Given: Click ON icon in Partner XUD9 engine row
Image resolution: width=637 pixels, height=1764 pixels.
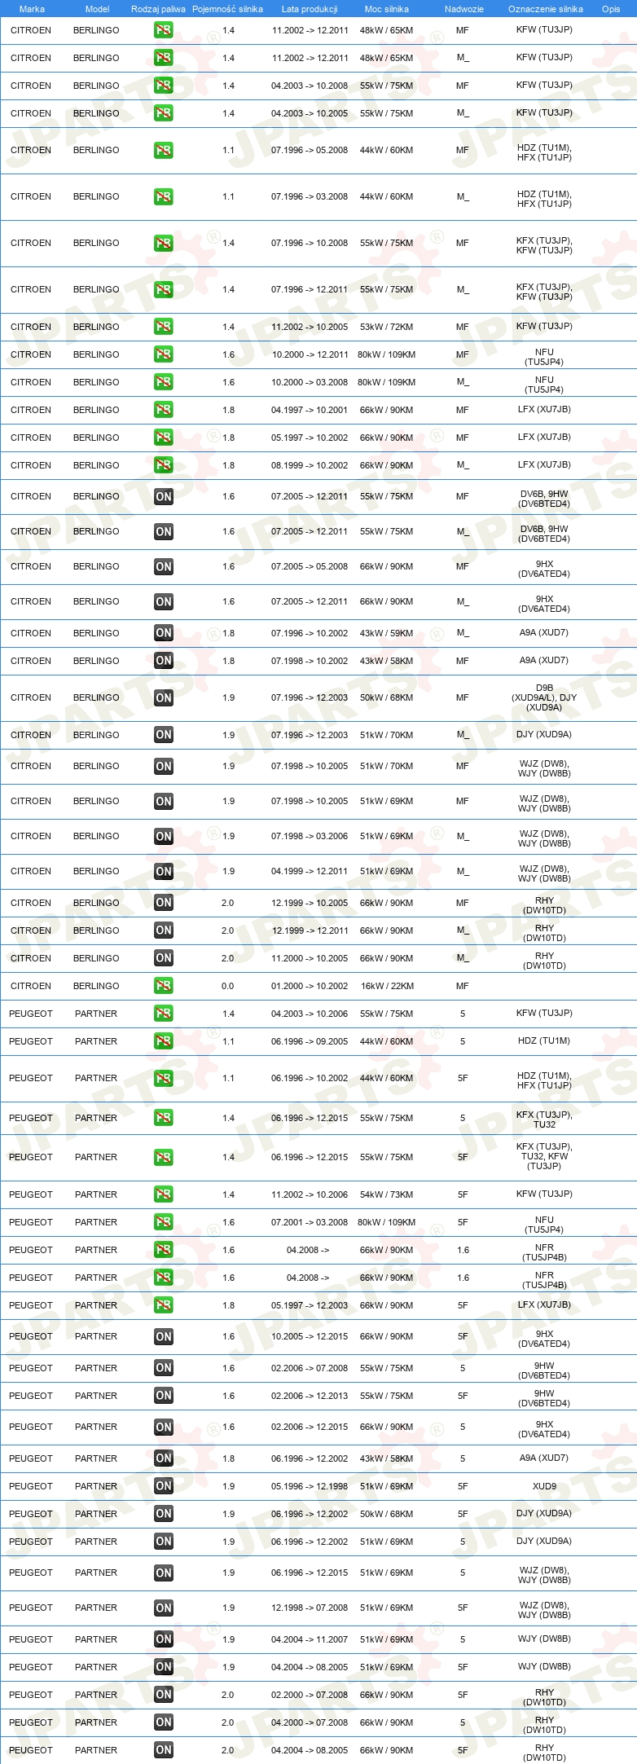Looking at the screenshot, I should (164, 1486).
